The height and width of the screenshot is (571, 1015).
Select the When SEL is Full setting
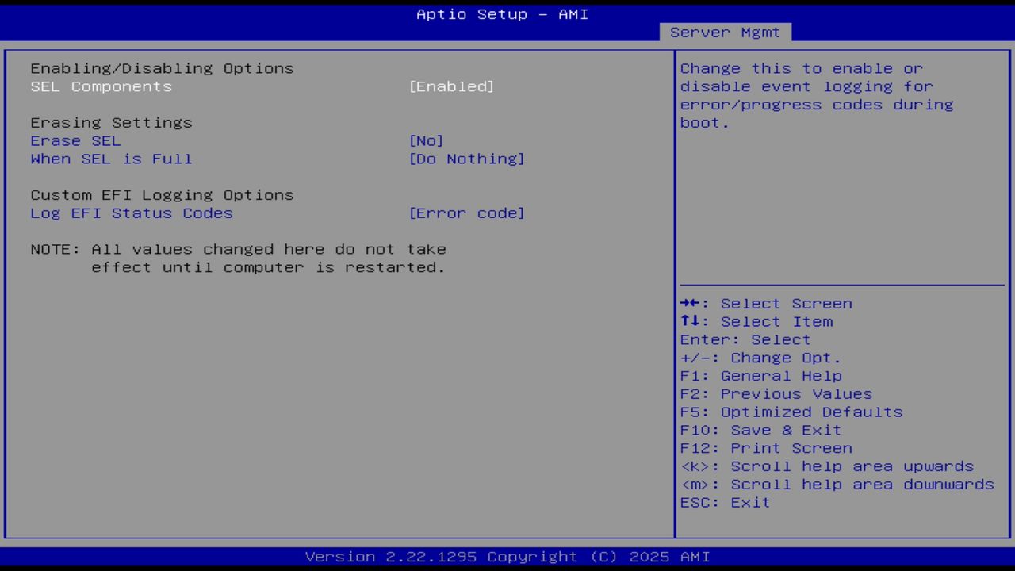(x=111, y=159)
